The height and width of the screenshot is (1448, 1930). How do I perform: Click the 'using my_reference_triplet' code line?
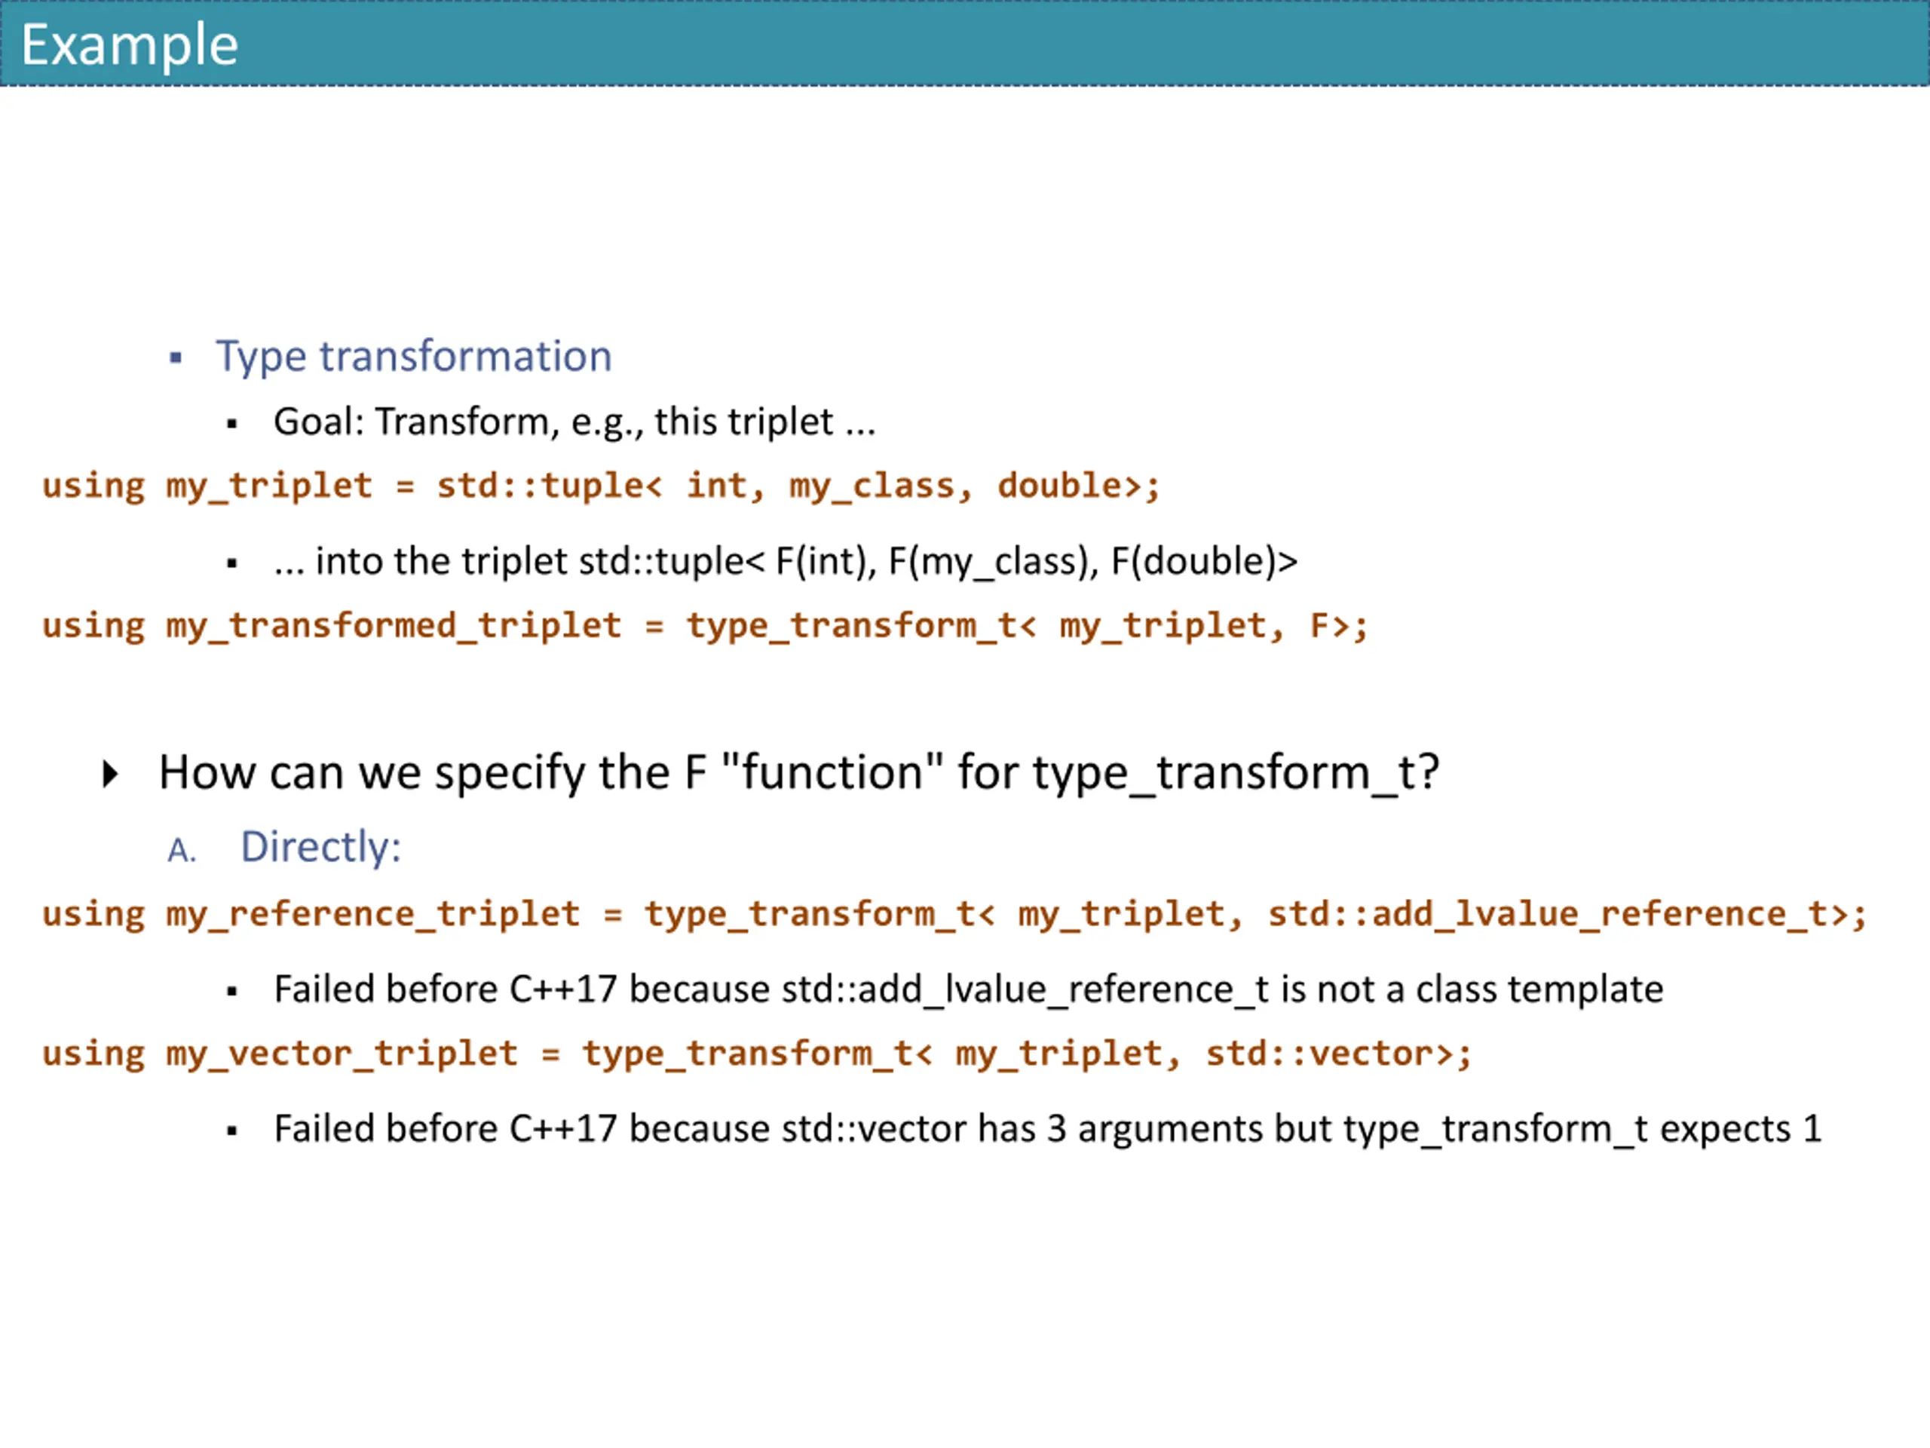[x=954, y=915]
